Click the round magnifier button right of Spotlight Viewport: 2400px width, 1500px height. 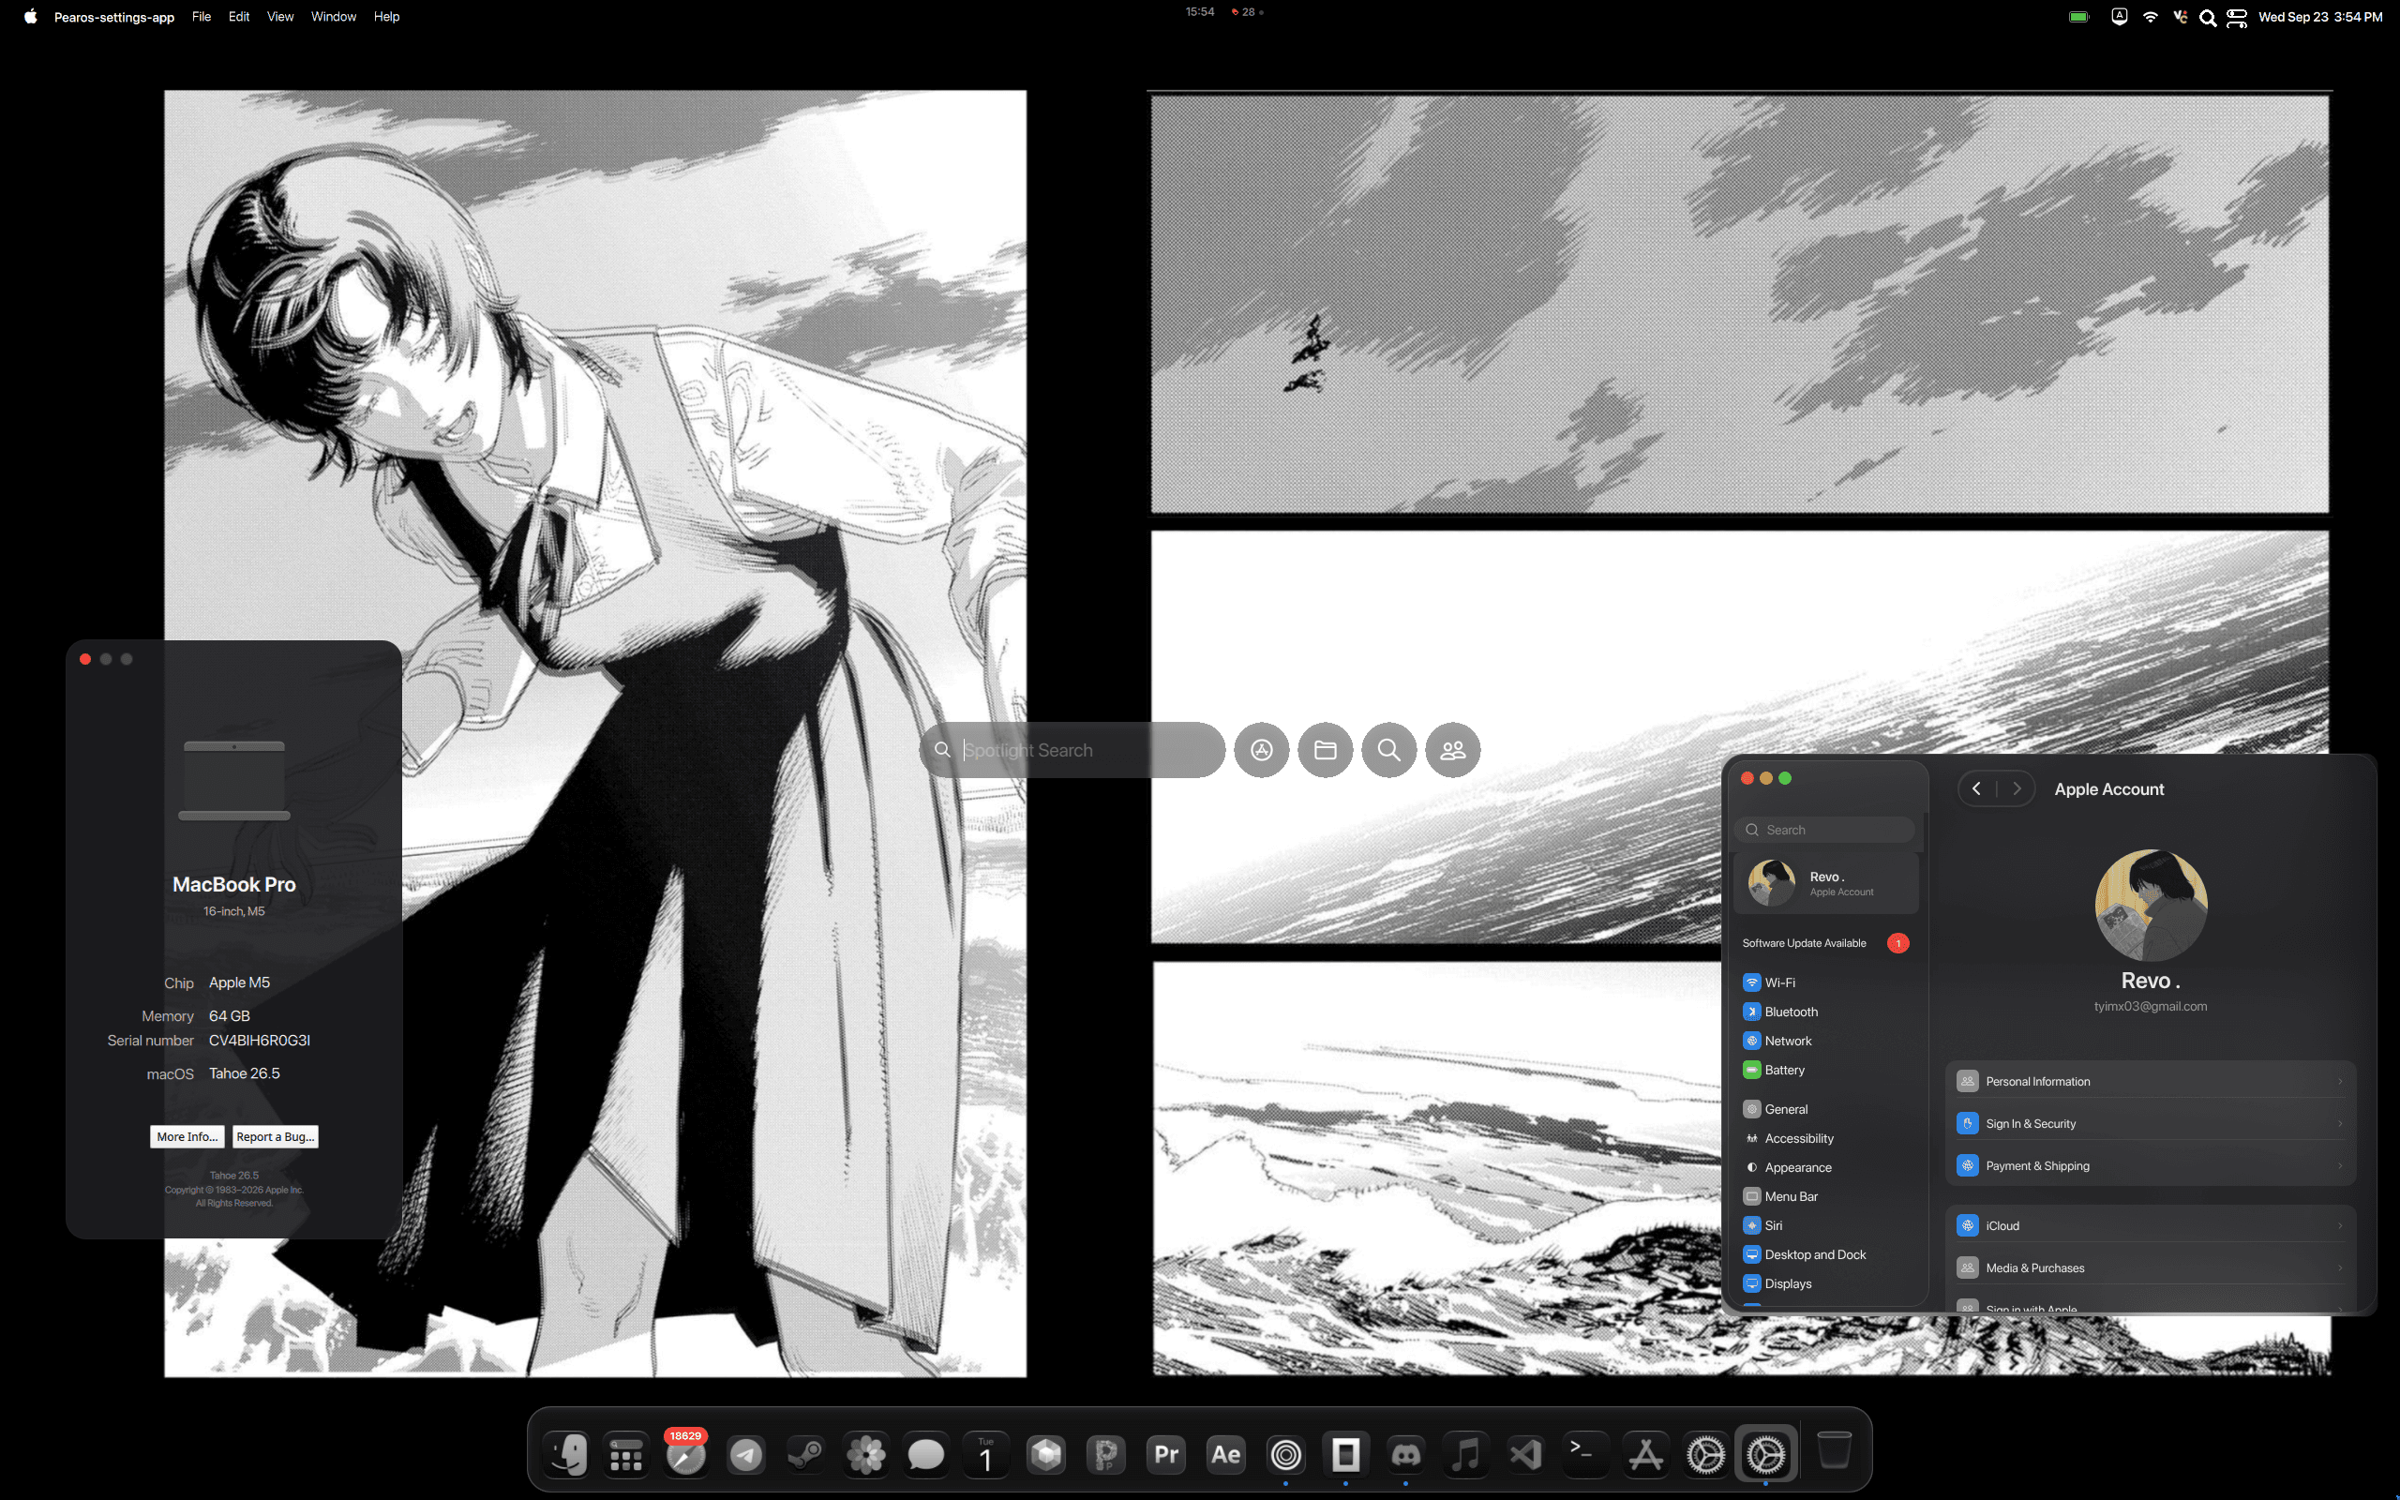tap(1388, 750)
